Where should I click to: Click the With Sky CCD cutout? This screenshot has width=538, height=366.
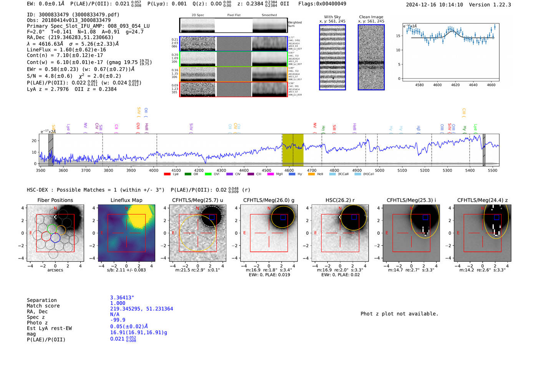(x=332, y=57)
